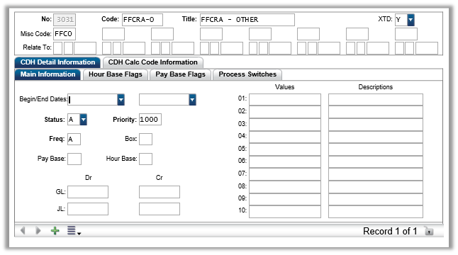This screenshot has height=255, width=458.
Task: Click the Priority input field
Action: tap(150, 120)
